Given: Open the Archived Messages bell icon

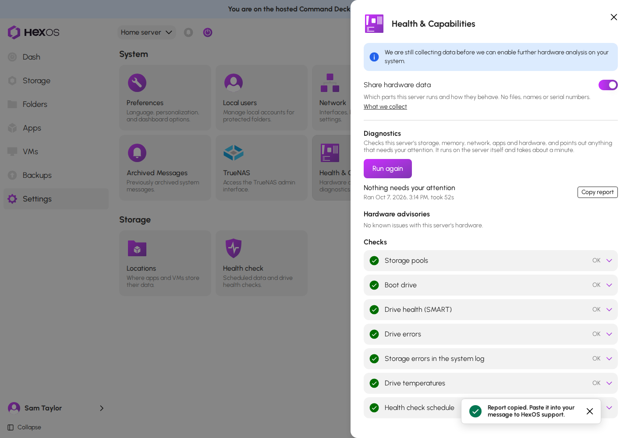Looking at the screenshot, I should tap(137, 153).
